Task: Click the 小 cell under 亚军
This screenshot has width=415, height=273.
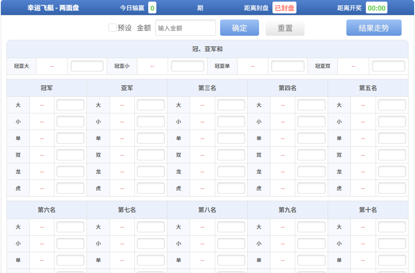Action: [x=98, y=121]
